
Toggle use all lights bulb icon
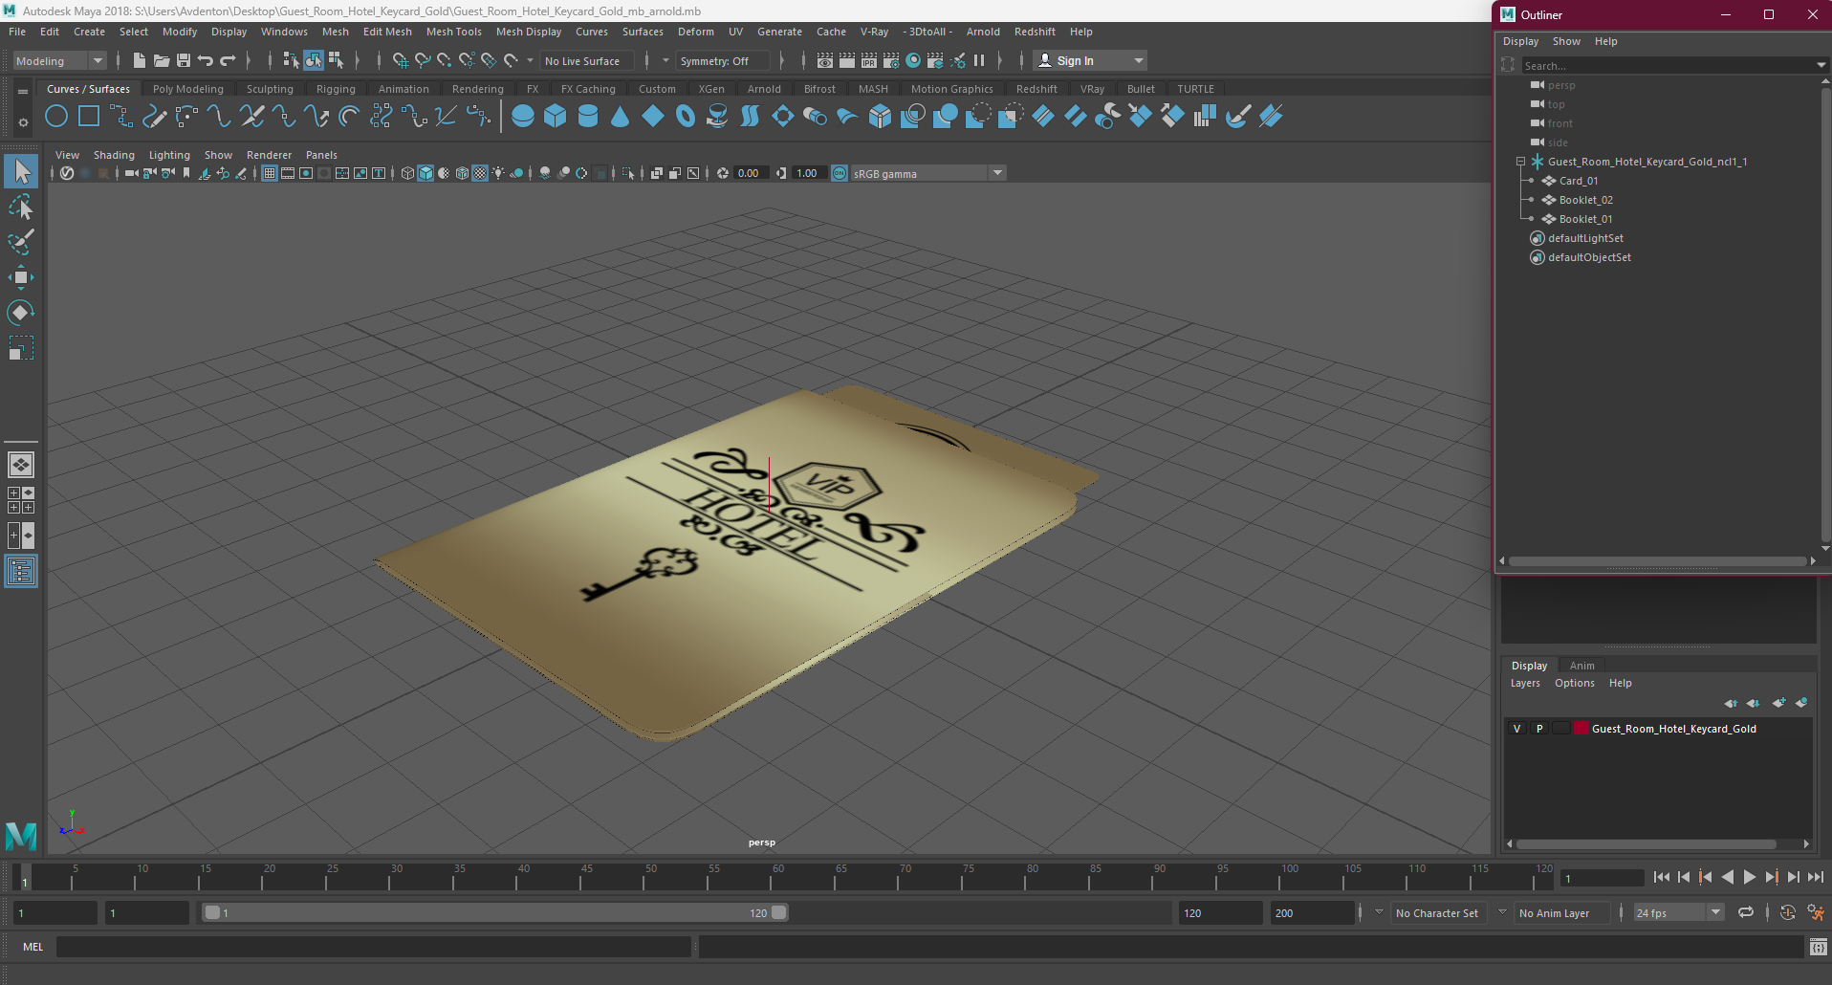tap(499, 173)
